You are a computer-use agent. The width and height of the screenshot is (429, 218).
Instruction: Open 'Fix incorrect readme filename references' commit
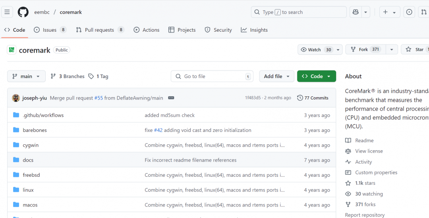point(190,160)
